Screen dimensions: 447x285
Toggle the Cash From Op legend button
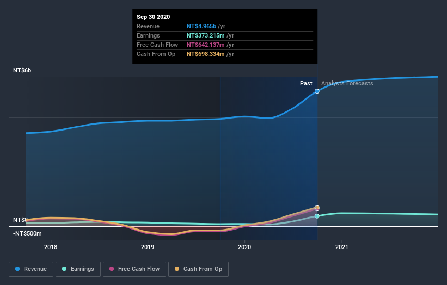tap(198, 269)
